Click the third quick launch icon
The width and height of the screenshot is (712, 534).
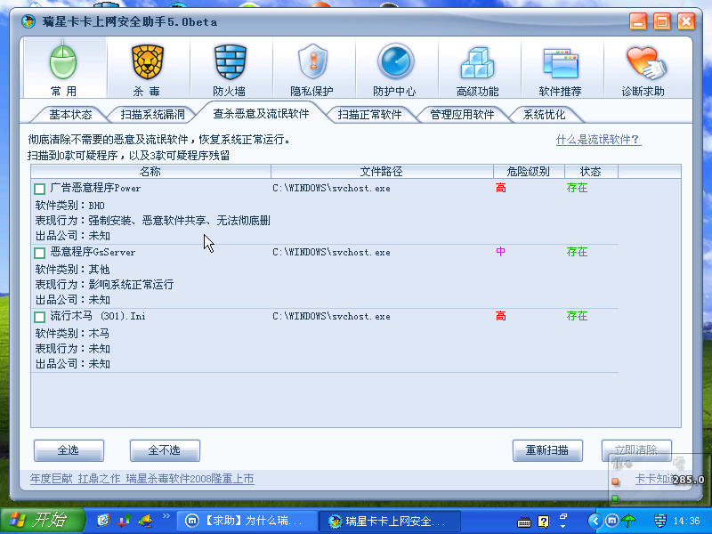145,521
